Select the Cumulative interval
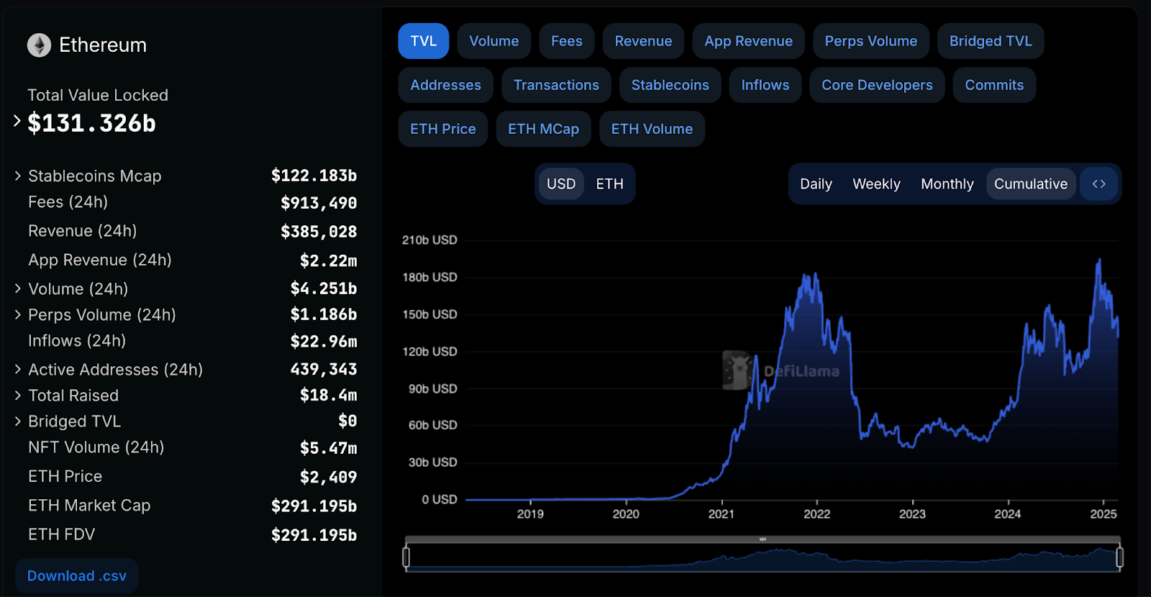 1031,184
